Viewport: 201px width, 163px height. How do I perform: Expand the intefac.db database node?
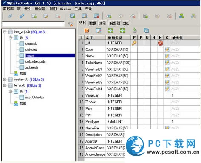coord(5,80)
